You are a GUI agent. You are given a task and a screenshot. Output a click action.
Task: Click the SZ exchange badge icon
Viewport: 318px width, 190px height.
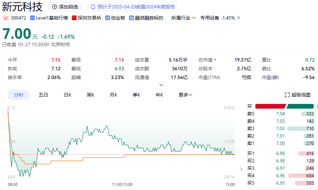tap(5, 18)
